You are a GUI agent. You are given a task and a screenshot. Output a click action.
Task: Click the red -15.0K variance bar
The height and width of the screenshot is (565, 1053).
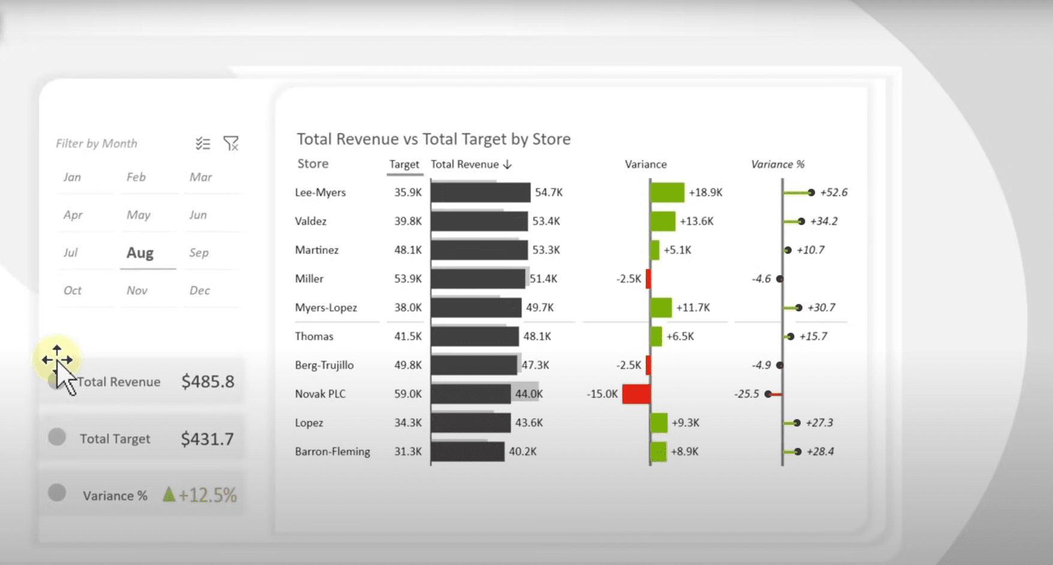pyautogui.click(x=636, y=394)
